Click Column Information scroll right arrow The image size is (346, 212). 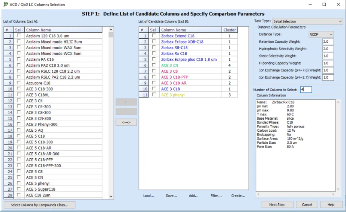(x=333, y=194)
